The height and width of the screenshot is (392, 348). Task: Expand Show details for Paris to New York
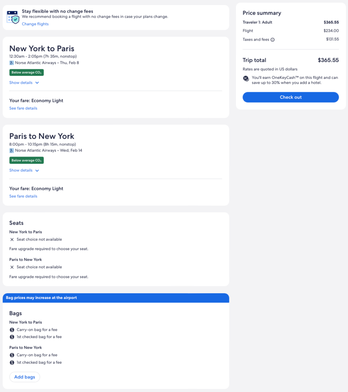point(24,170)
